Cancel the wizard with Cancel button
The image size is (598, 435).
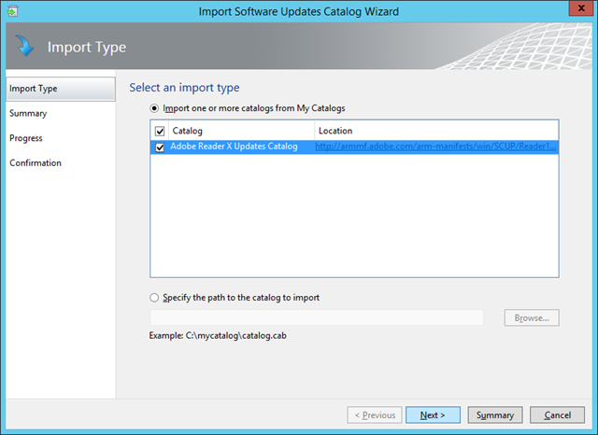click(x=557, y=414)
